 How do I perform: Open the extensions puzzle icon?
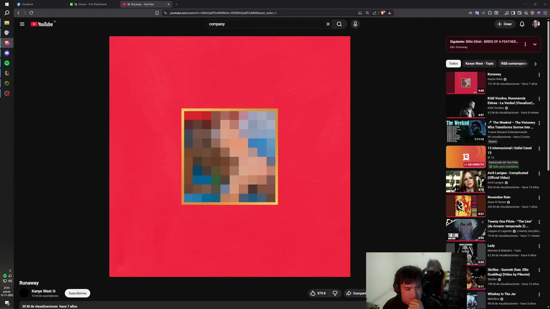pyautogui.click(x=490, y=13)
